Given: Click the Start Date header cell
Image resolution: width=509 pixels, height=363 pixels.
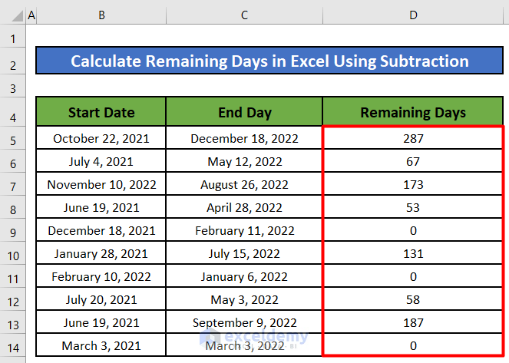Looking at the screenshot, I should (x=101, y=113).
